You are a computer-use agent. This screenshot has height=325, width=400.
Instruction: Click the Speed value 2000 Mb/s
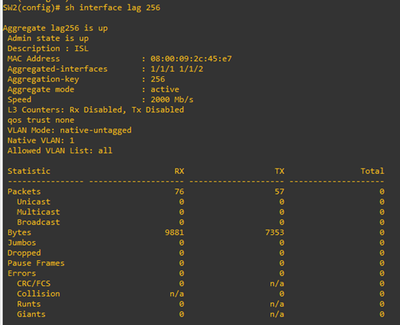[172, 99]
